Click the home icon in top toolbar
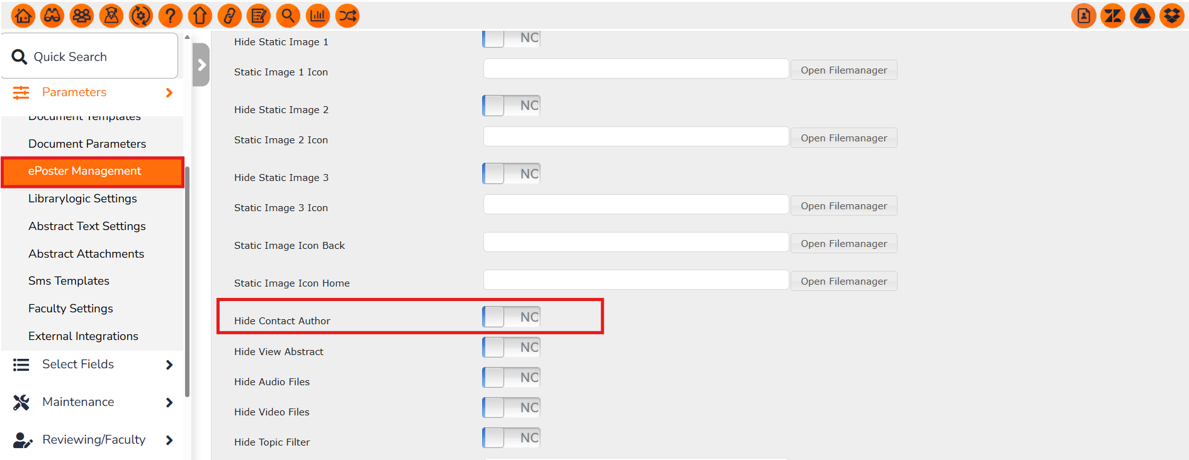 (x=23, y=16)
